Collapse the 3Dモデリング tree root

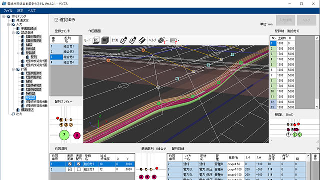click(4, 16)
